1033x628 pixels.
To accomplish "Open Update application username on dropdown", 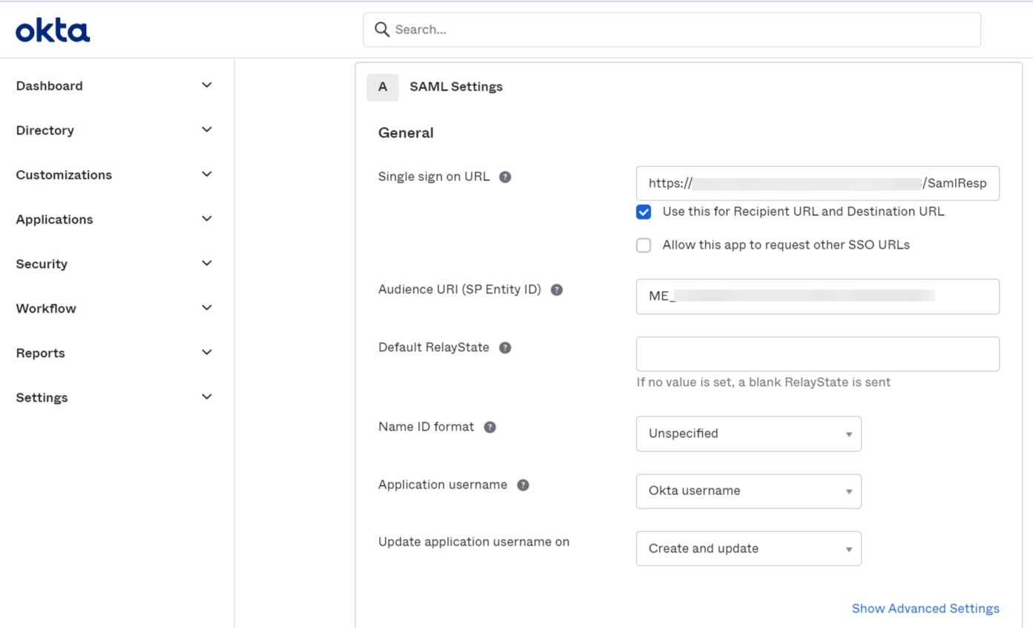I will pyautogui.click(x=748, y=549).
